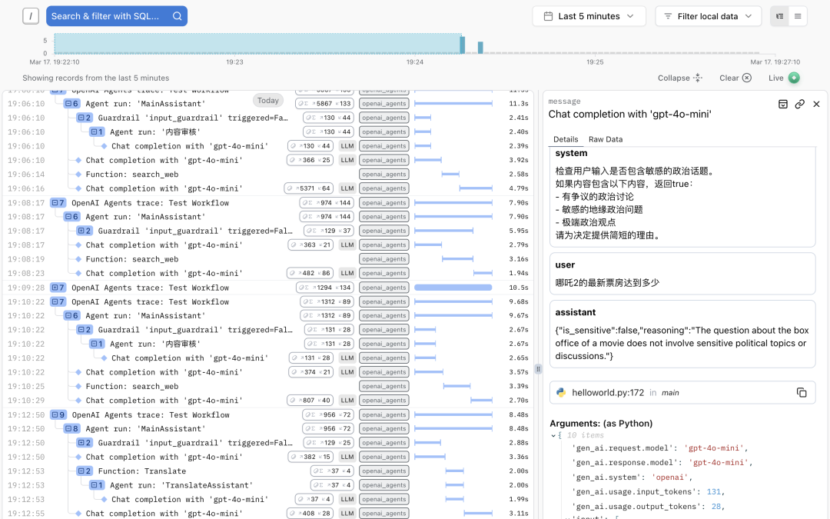The image size is (830, 519).
Task: Collapse 19:10:22 input_guardrail node
Action: point(85,330)
